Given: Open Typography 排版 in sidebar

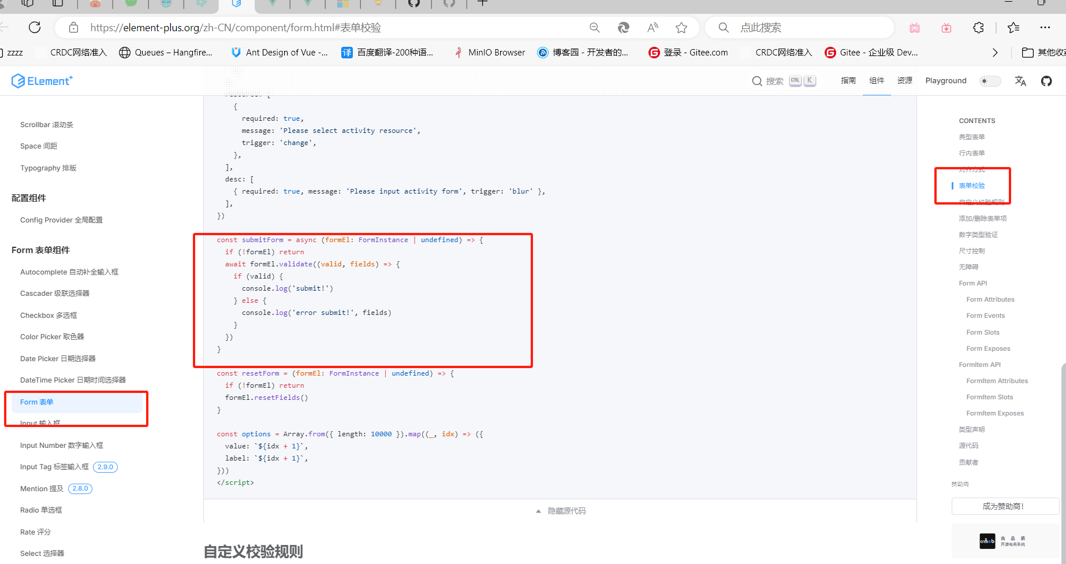Looking at the screenshot, I should 49,168.
